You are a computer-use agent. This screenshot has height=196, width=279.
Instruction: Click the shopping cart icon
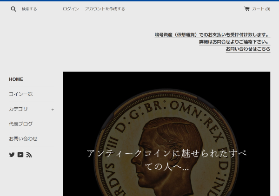point(246,9)
